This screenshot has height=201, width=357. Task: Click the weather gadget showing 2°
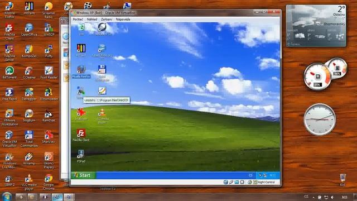click(316, 26)
